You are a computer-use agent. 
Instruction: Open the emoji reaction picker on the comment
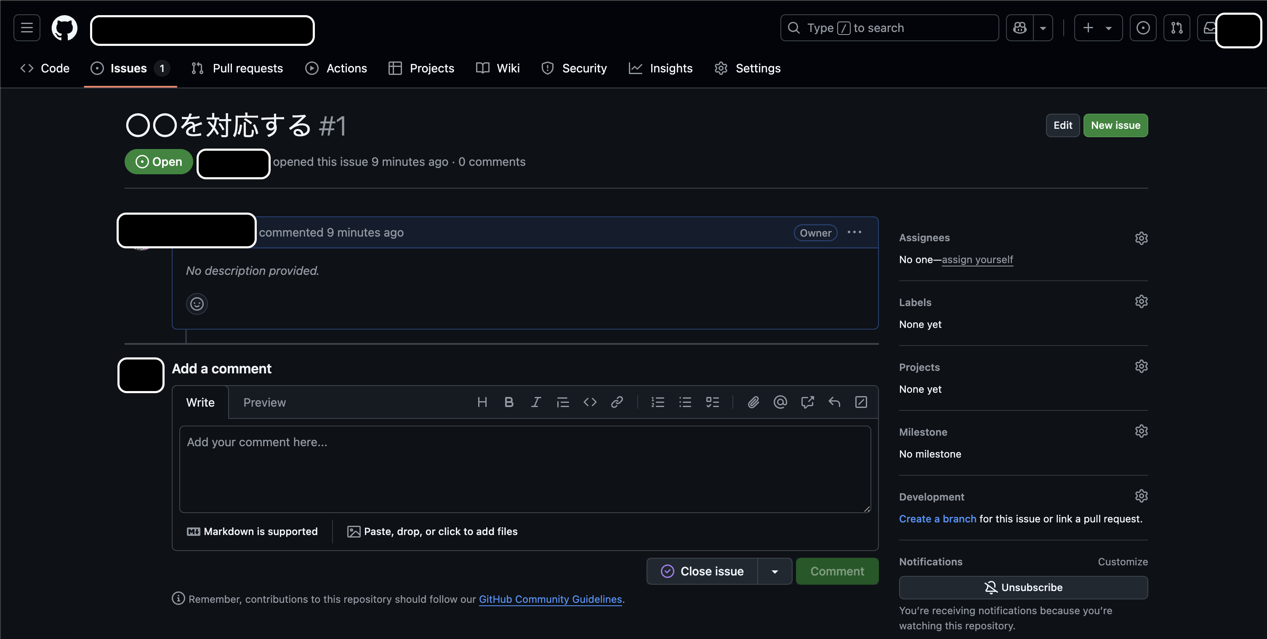[x=197, y=304]
